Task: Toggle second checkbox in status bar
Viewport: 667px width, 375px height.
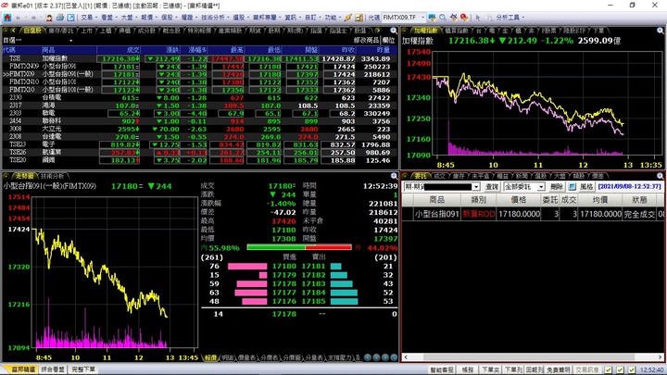Action: 620,369
